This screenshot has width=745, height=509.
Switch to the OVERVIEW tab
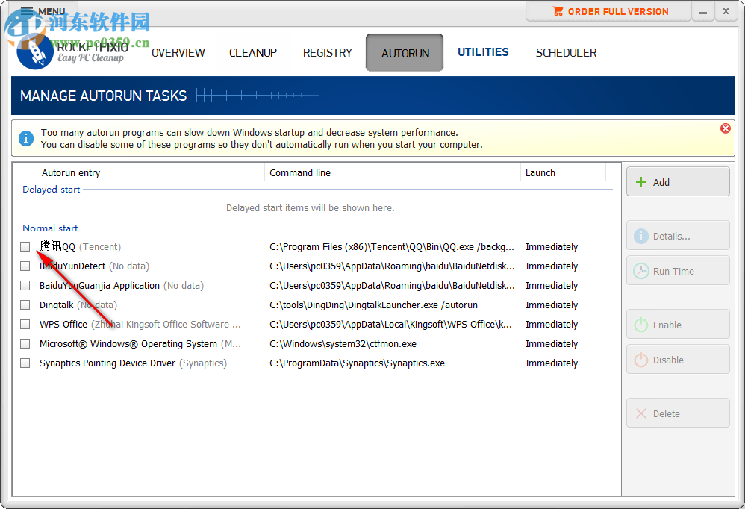tap(178, 53)
